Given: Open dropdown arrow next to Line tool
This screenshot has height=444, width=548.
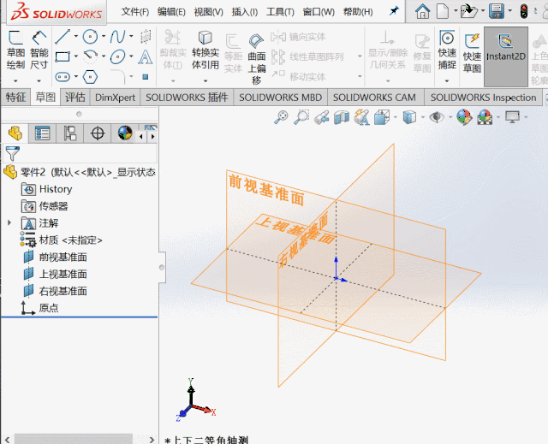Looking at the screenshot, I should (76, 36).
